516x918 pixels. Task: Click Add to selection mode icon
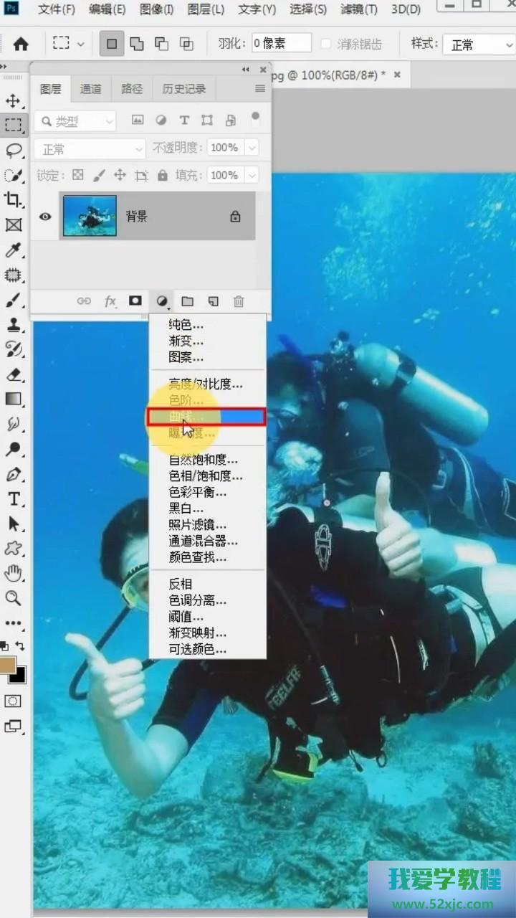point(136,44)
